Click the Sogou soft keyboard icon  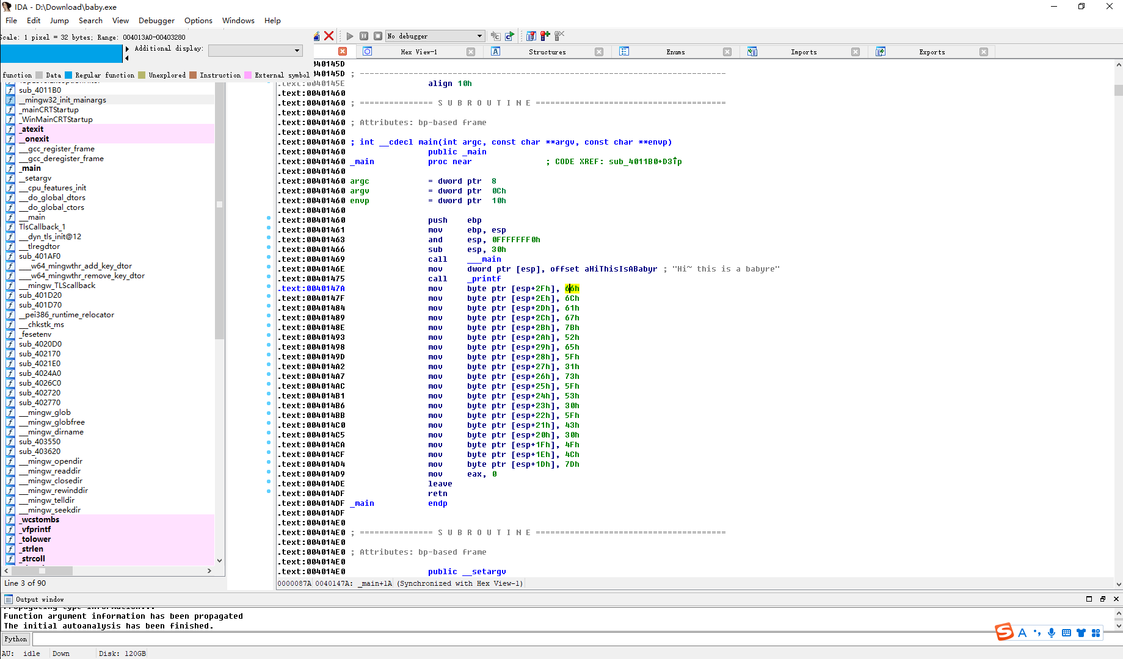(1066, 633)
